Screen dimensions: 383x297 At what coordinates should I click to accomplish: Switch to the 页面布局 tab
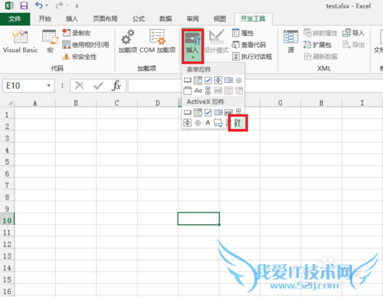pyautogui.click(x=105, y=18)
